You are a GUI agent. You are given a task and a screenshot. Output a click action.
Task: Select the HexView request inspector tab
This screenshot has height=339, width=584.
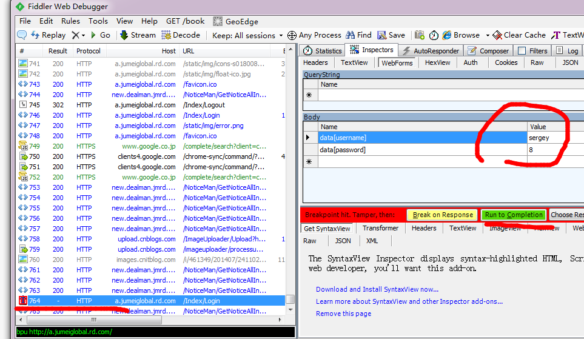pos(437,62)
